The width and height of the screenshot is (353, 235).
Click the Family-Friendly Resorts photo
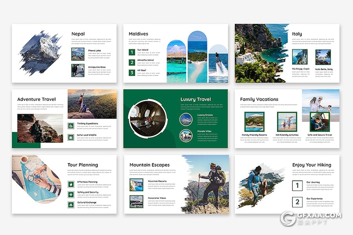coord(254,122)
